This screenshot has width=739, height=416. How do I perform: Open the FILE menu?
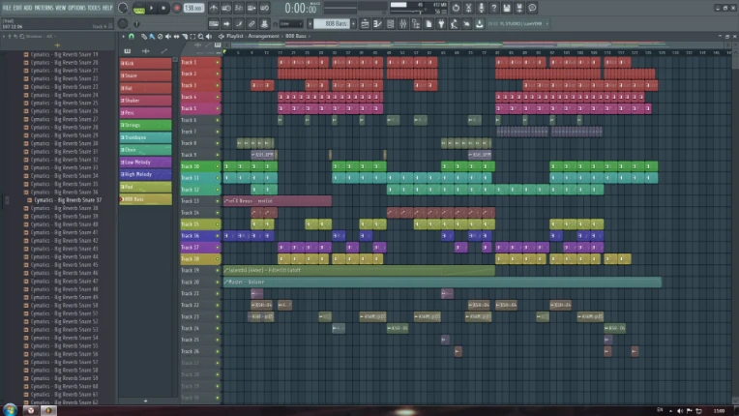[x=7, y=8]
